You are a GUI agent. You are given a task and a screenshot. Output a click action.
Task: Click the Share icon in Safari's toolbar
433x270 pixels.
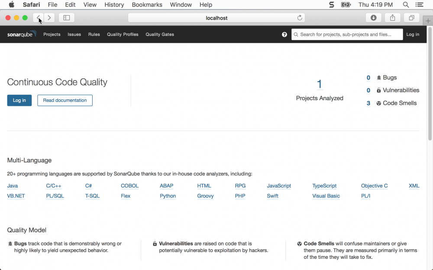pos(392,18)
